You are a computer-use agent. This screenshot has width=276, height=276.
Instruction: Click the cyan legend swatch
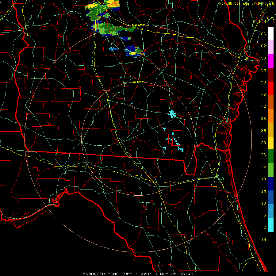(271, 225)
